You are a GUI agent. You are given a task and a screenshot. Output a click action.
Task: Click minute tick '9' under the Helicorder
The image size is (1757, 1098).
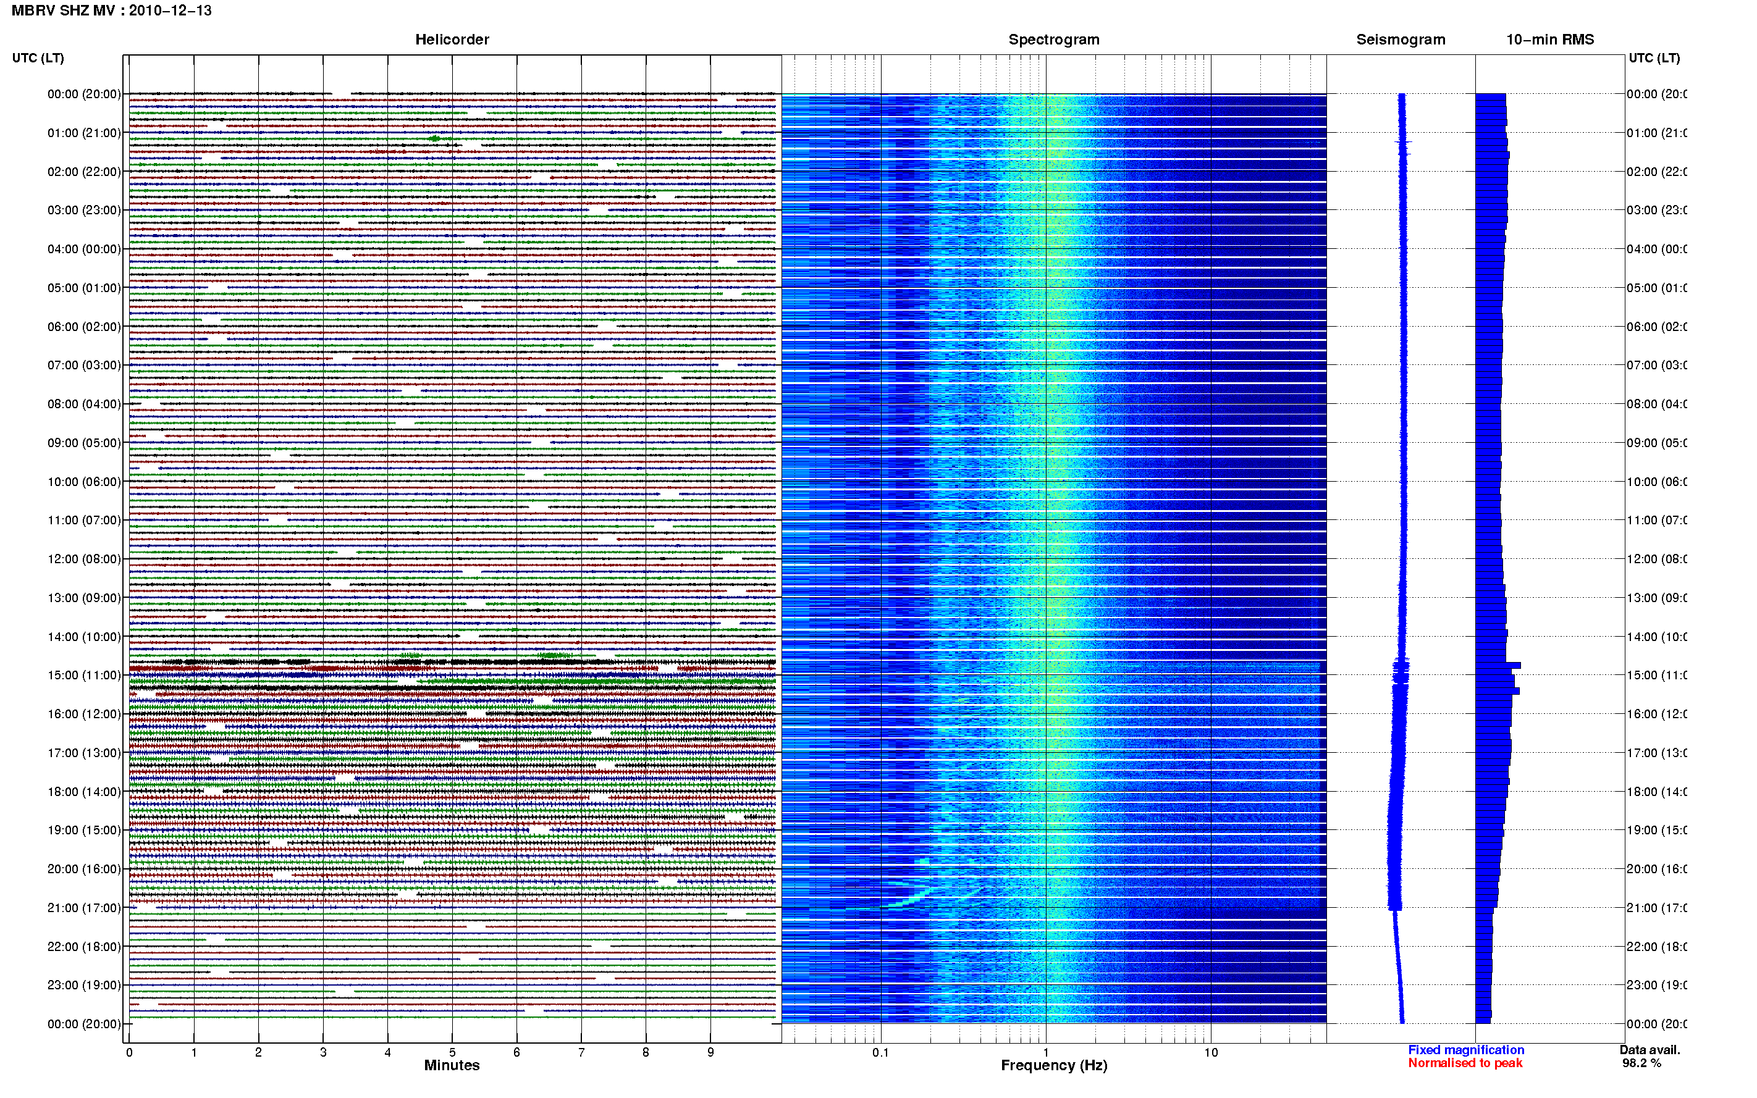(710, 1052)
